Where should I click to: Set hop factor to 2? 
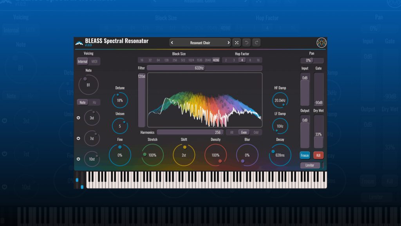[x=226, y=60]
